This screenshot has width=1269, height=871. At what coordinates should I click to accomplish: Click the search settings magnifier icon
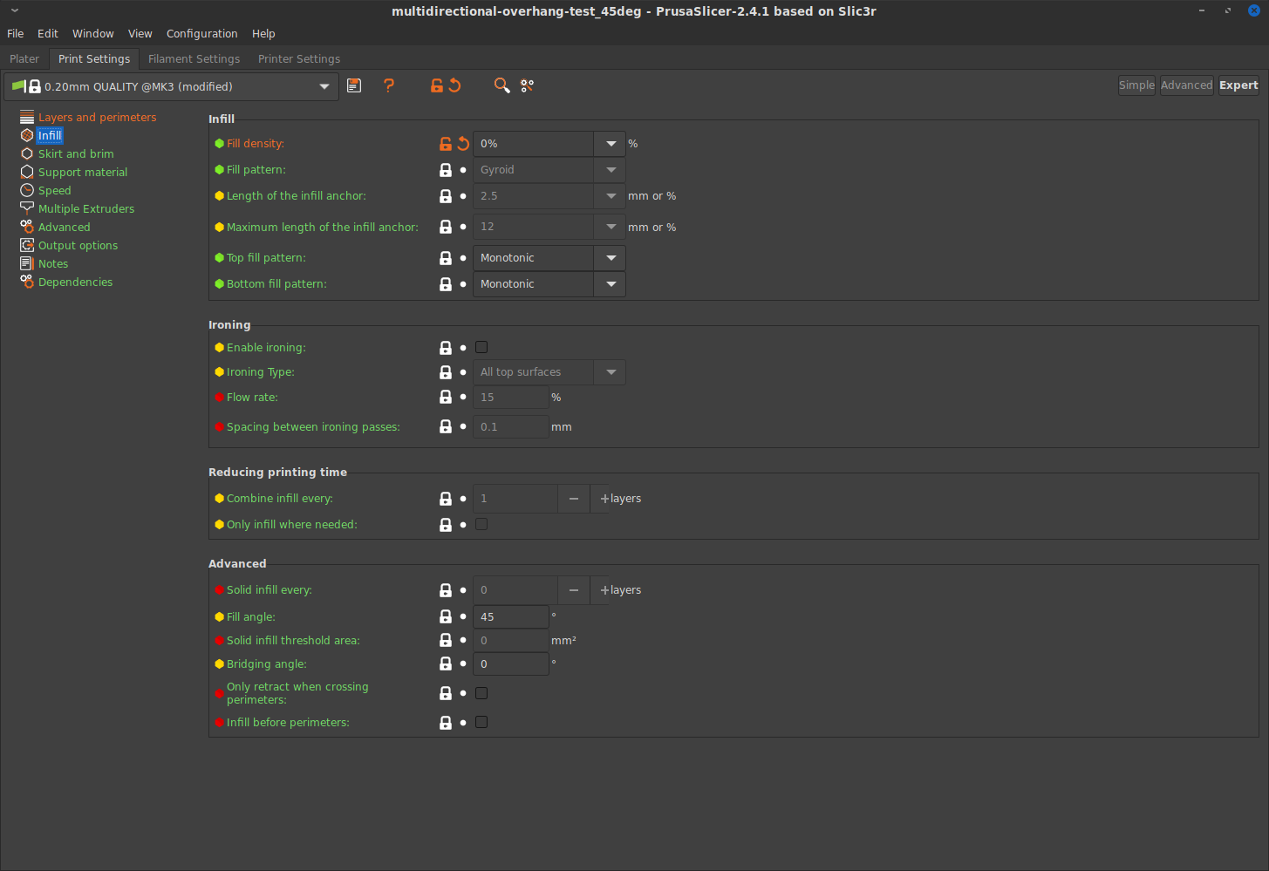tap(501, 85)
